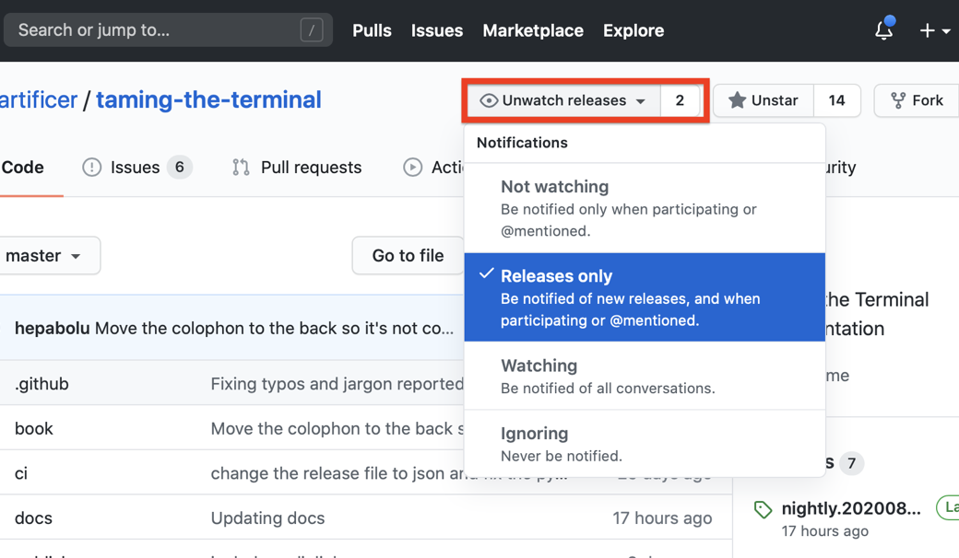
Task: Open the notifications bell icon
Action: point(883,30)
